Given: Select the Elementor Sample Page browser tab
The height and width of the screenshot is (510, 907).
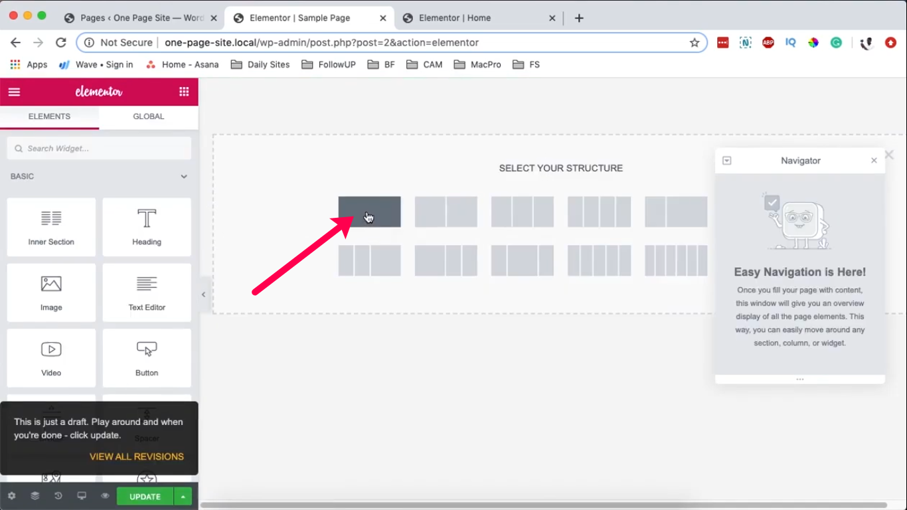Looking at the screenshot, I should (x=309, y=18).
